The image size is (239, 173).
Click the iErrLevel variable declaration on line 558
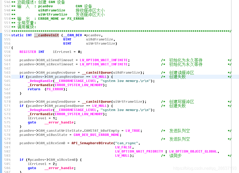click(62, 52)
